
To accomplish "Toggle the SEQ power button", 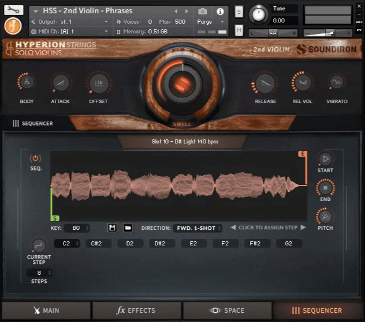I will coord(35,158).
